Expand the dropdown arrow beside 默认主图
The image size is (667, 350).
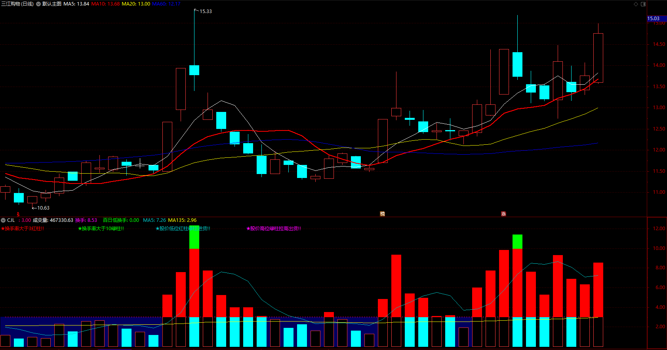coord(38,4)
